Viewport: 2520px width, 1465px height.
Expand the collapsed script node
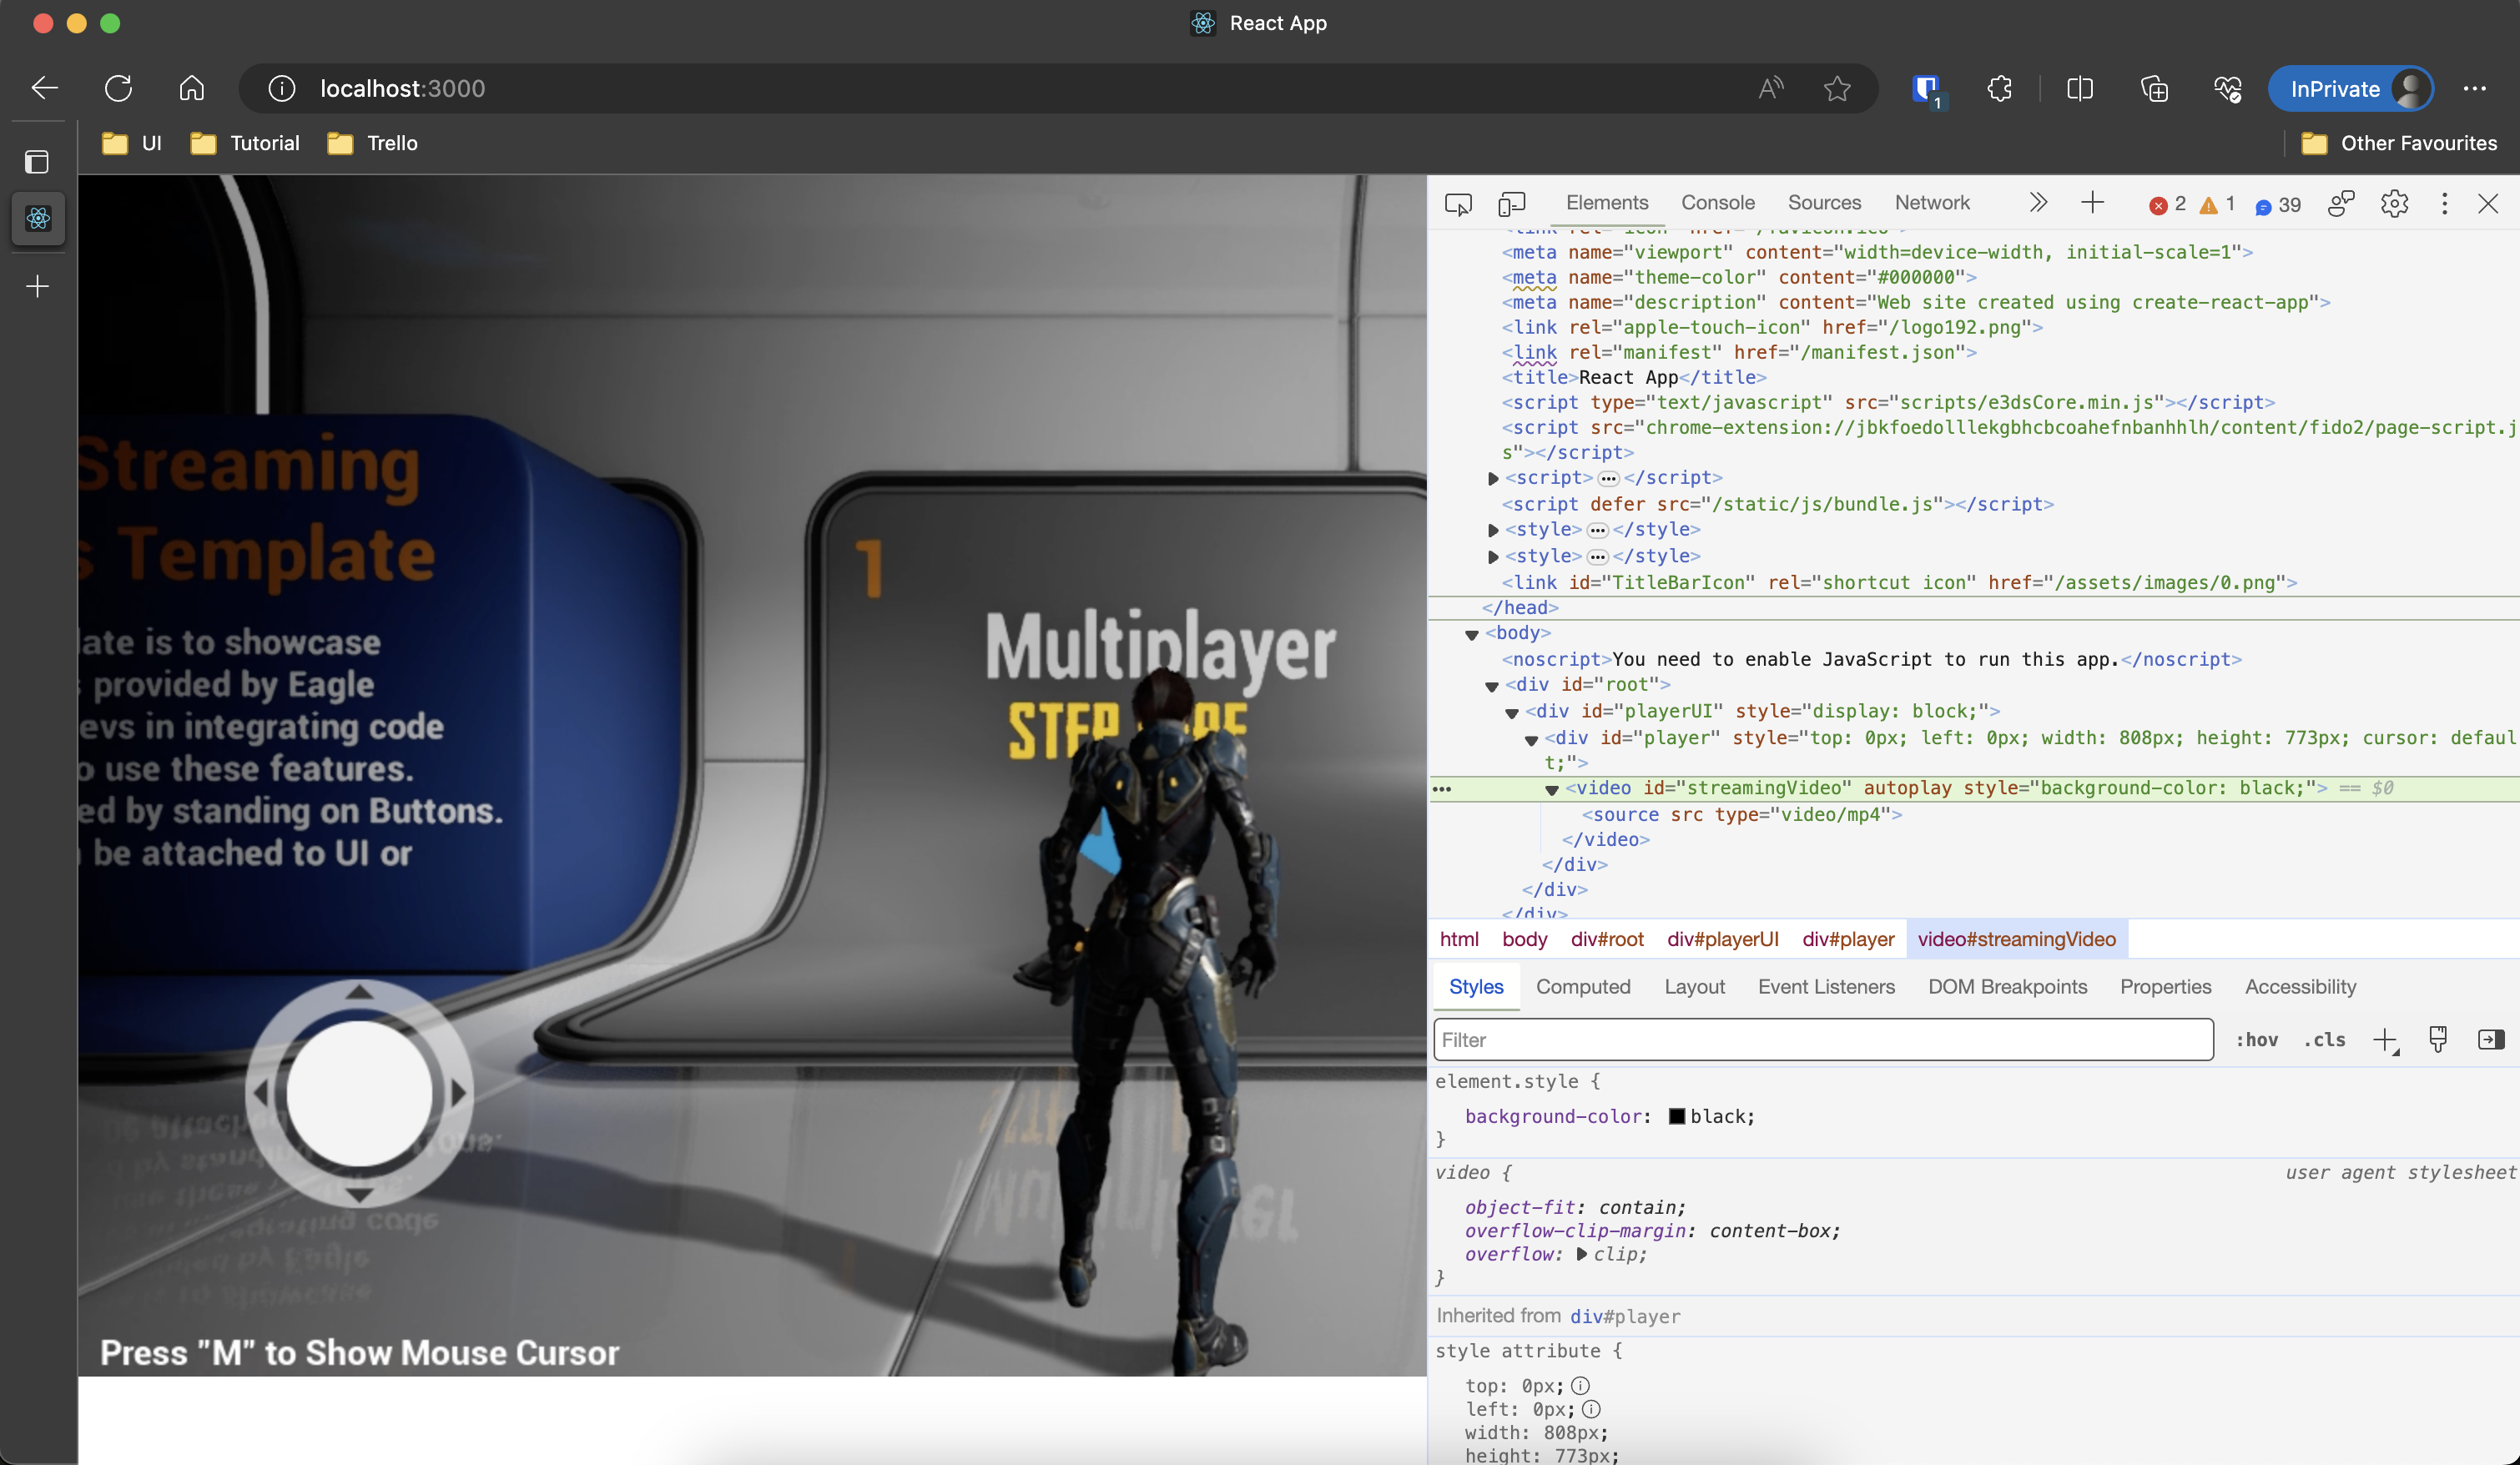click(x=1493, y=479)
